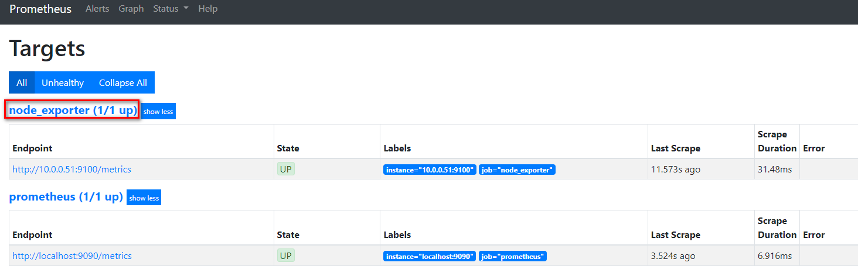Open the prometheus (1/1 up) heading link
The image size is (858, 266).
66,196
